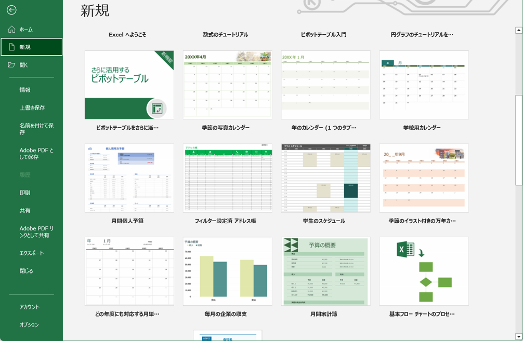Click the vertical scrollbar thumb

pyautogui.click(x=519, y=140)
